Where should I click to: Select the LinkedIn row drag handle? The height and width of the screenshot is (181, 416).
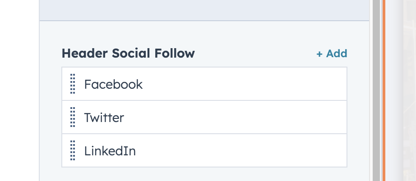pyautogui.click(x=73, y=151)
